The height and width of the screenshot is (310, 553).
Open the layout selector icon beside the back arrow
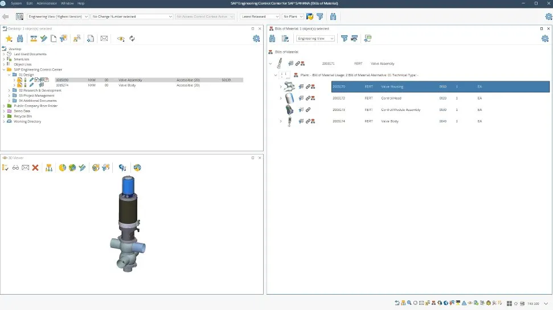[19, 16]
